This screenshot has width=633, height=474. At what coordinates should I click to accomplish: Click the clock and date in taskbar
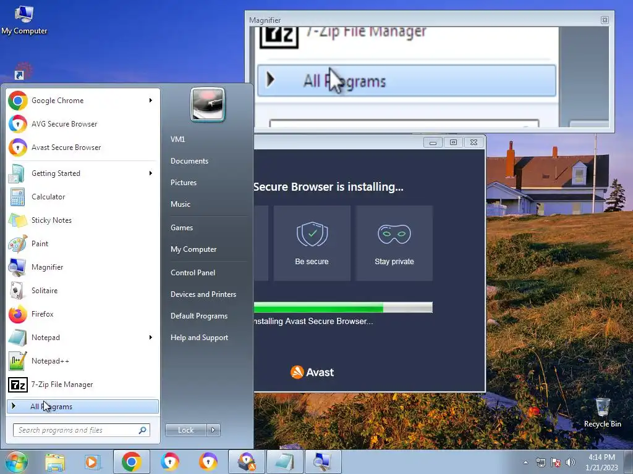point(601,462)
